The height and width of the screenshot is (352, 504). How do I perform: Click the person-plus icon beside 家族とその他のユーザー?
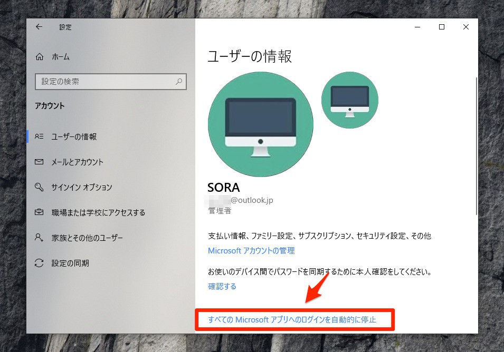click(x=39, y=238)
